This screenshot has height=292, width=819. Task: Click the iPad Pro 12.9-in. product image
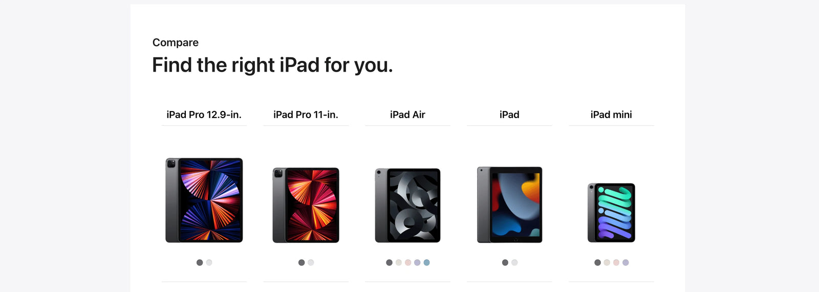(204, 200)
